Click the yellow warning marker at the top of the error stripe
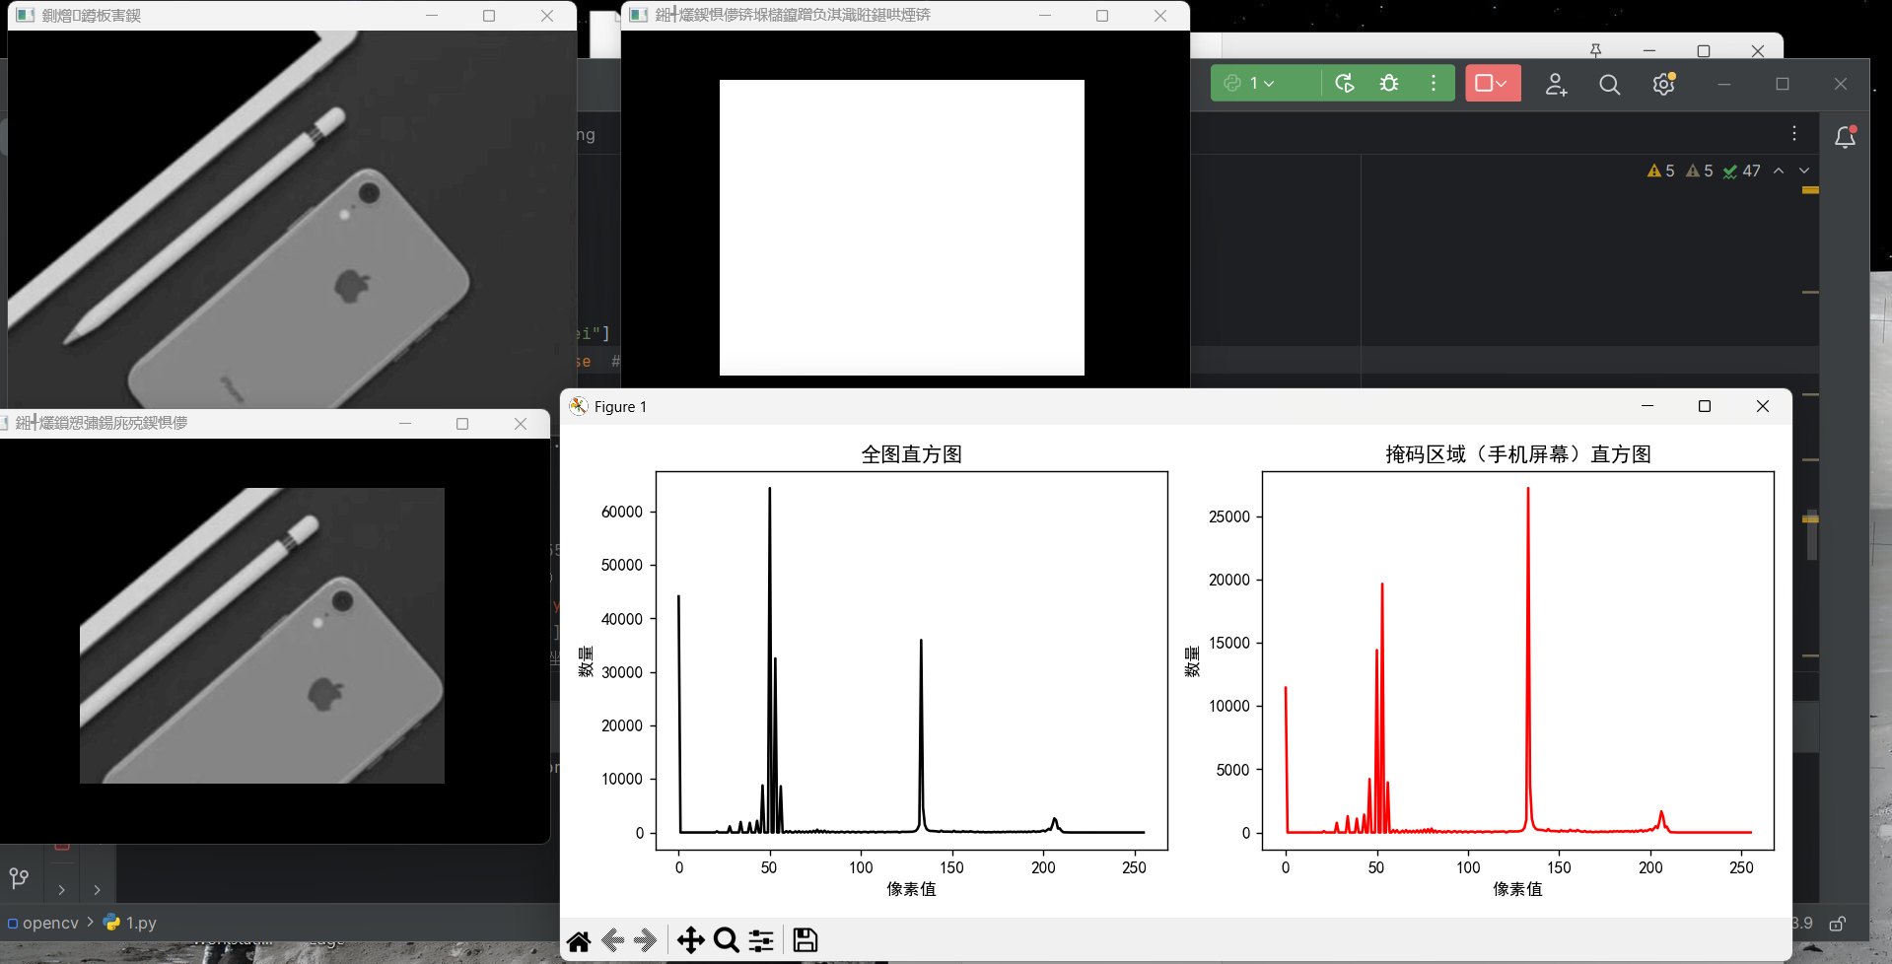This screenshot has height=964, width=1892. 1811,190
